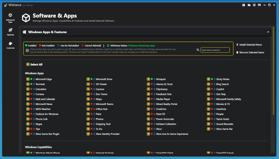Click Install Selected Items
The width and height of the screenshot is (279, 159).
[x=249, y=45]
